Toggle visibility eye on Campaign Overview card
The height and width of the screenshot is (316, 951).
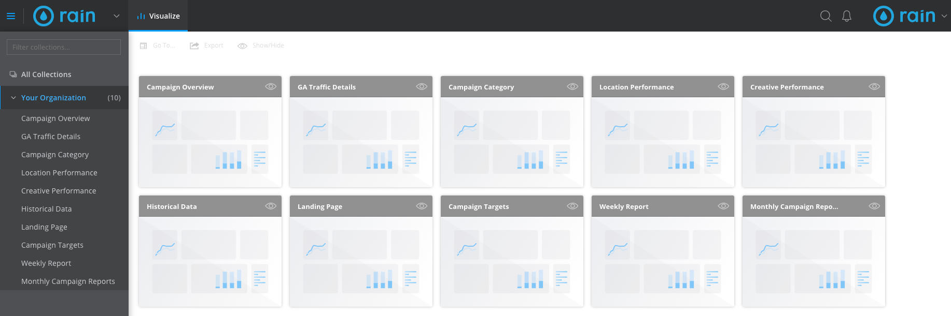pos(271,86)
